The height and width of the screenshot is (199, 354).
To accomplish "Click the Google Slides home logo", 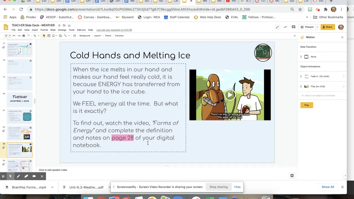I will 6,27.
